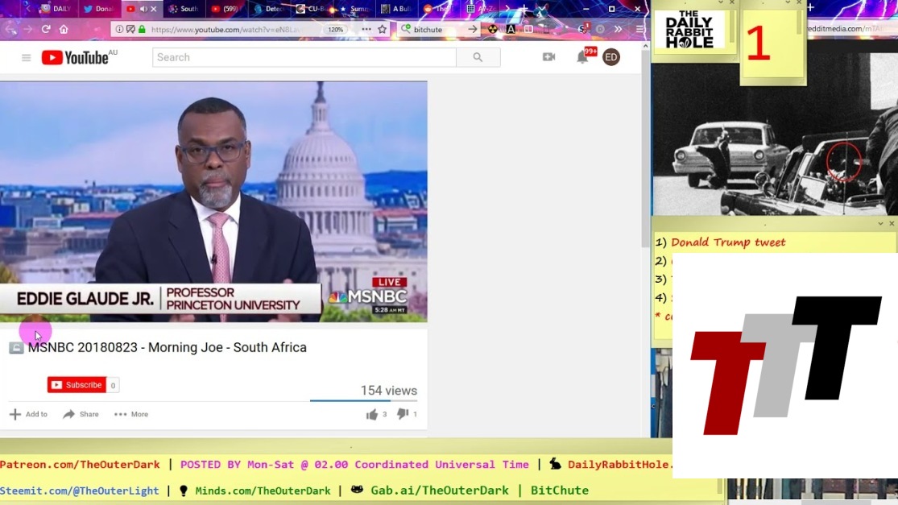Open the ED account avatar menu
Viewport: 898px width, 505px height.
(611, 57)
